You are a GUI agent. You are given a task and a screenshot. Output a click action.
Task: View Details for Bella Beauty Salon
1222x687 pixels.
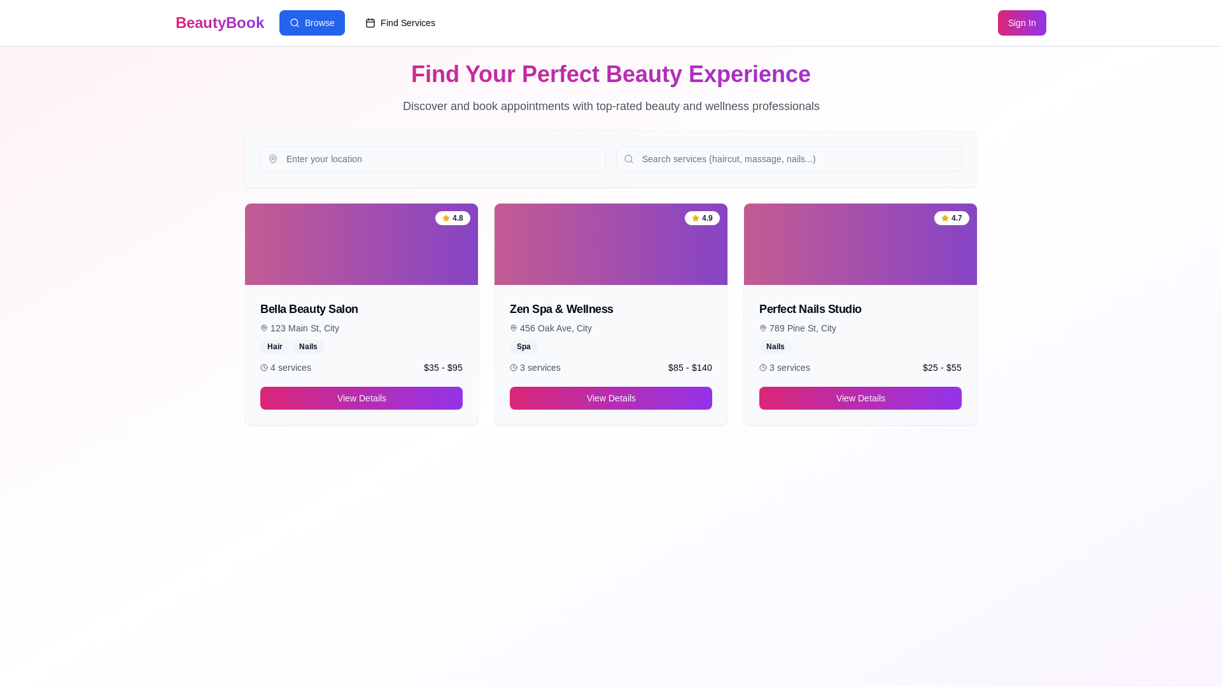(x=362, y=398)
